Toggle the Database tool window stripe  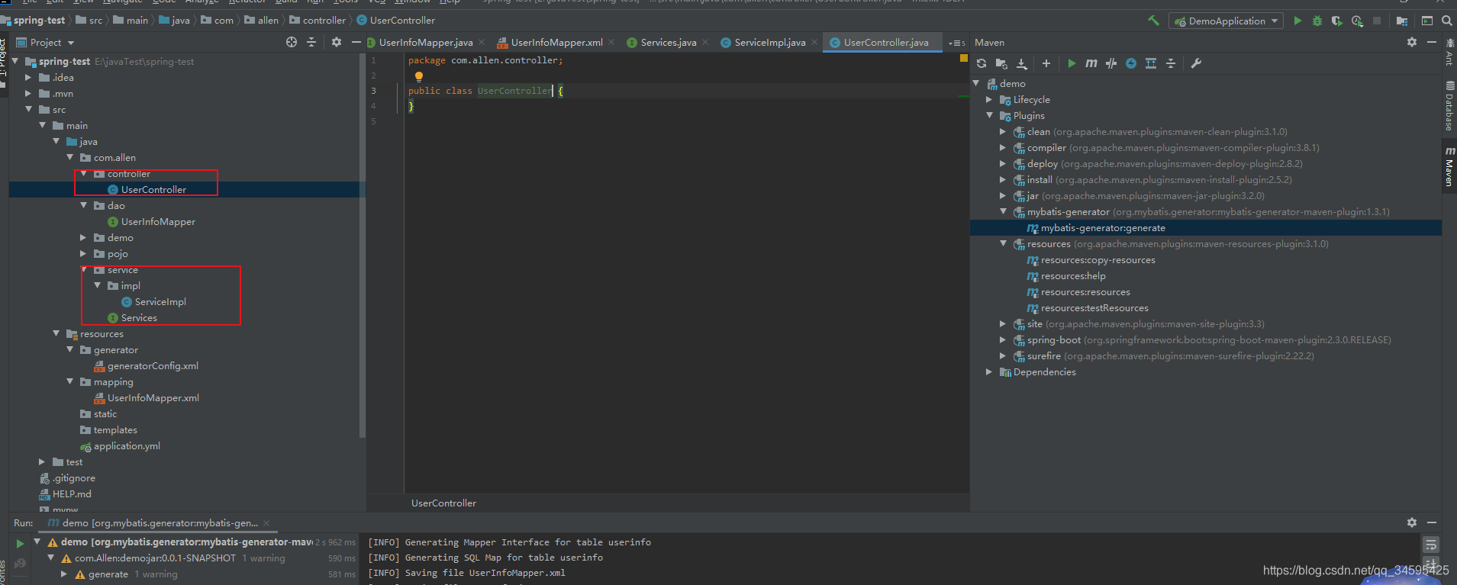[x=1449, y=107]
